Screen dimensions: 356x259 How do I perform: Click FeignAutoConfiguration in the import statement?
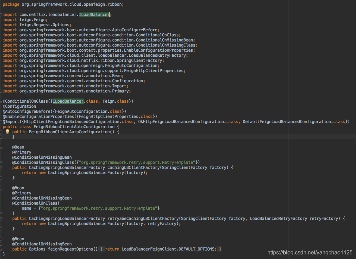[131, 66]
